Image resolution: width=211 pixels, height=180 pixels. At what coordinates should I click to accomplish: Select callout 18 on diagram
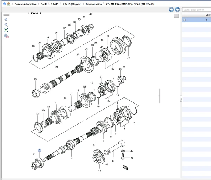click(x=92, y=83)
